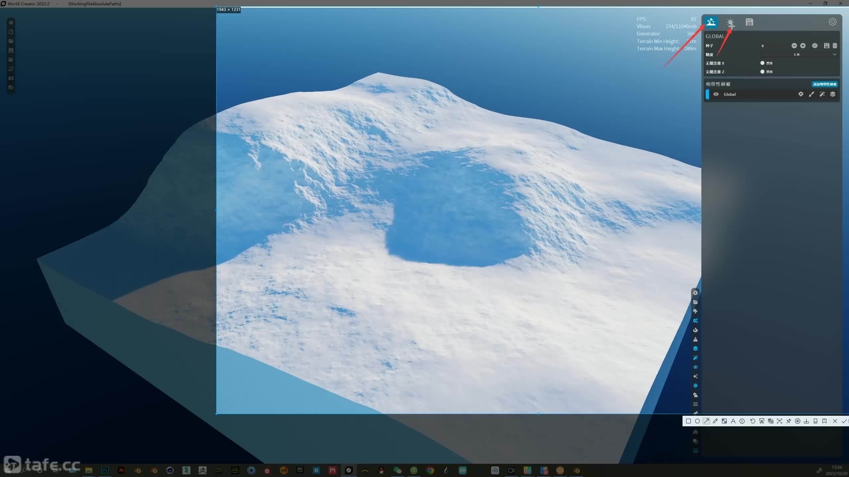
Task: Increase seed with the plus button
Action: [x=803, y=46]
